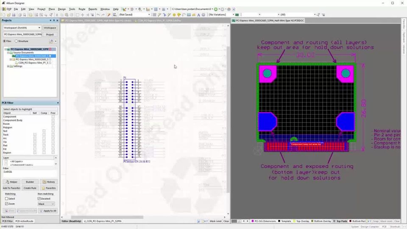Click the DXP system menu icon
The height and width of the screenshot is (229, 407).
point(7,9)
